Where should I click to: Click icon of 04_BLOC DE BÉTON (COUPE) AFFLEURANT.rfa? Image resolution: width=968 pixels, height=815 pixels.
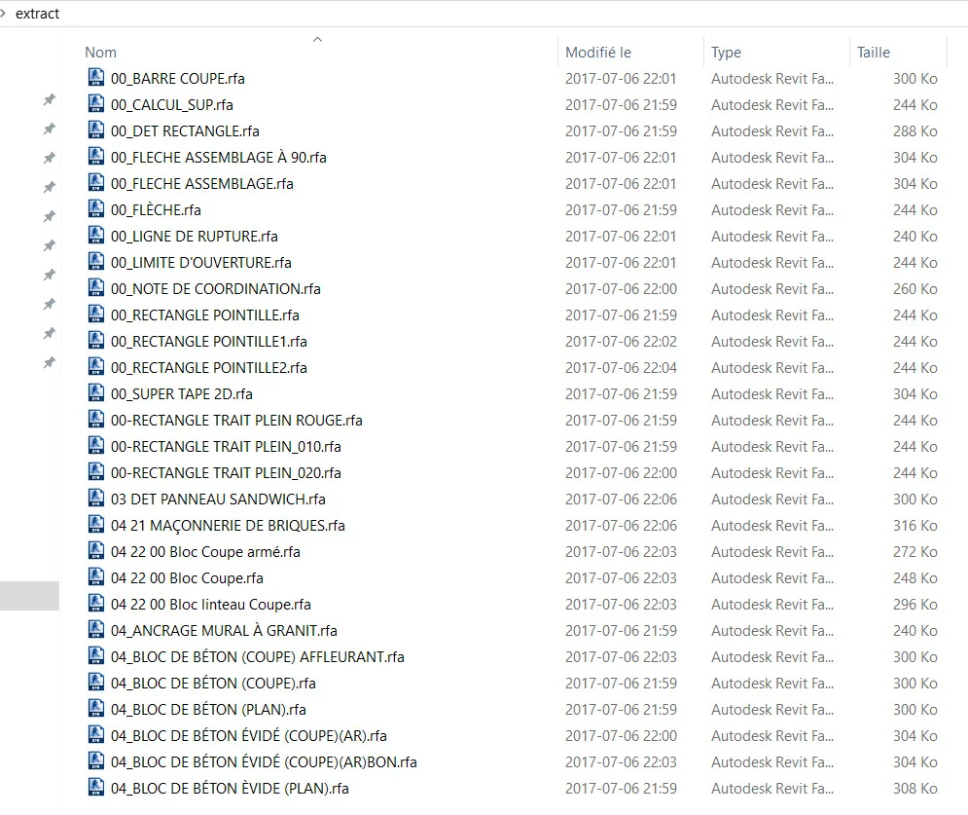tap(96, 655)
